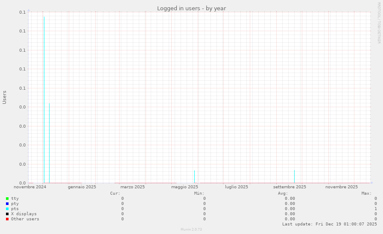Click the cyan pts legend swatch
The height and width of the screenshot is (234, 383).
tap(7, 209)
